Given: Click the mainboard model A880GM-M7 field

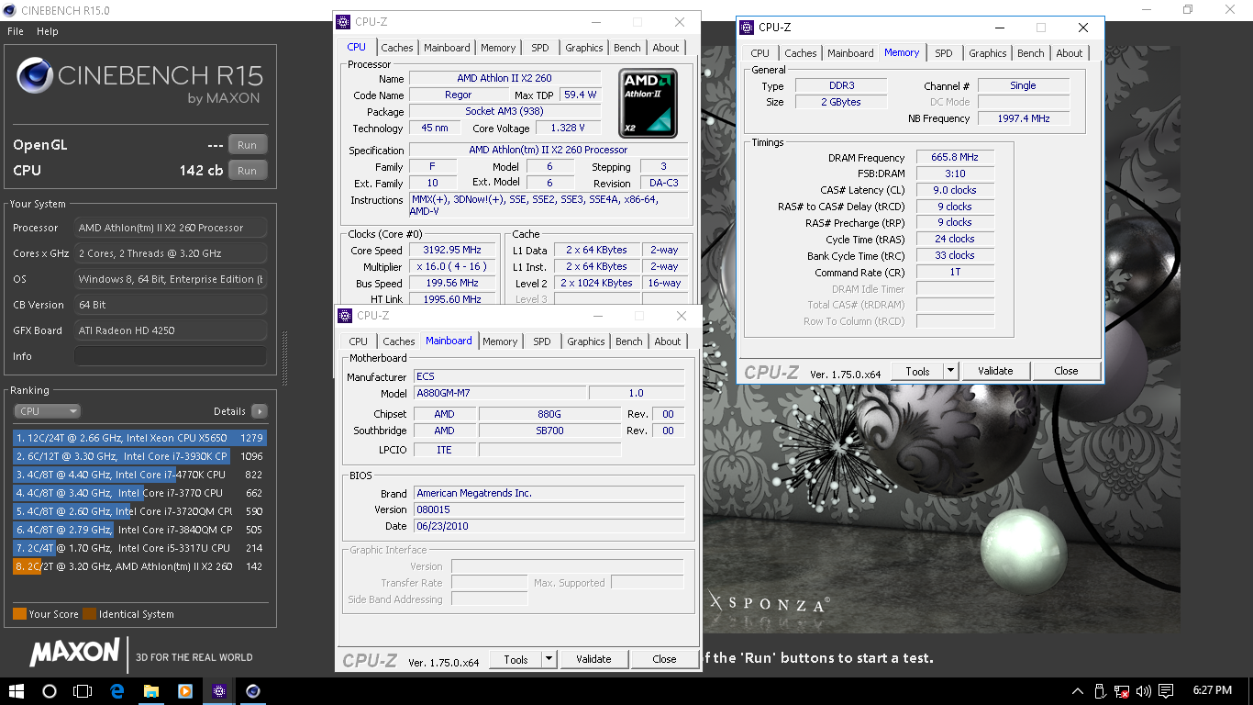Looking at the screenshot, I should click(500, 394).
